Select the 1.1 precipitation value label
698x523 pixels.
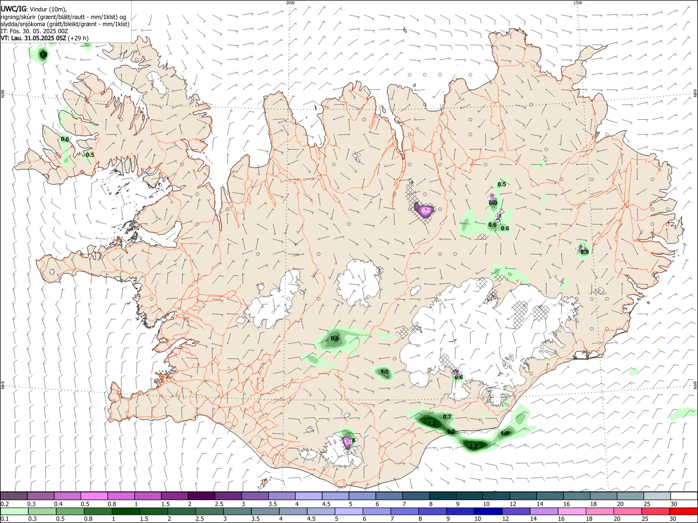[x=504, y=433]
